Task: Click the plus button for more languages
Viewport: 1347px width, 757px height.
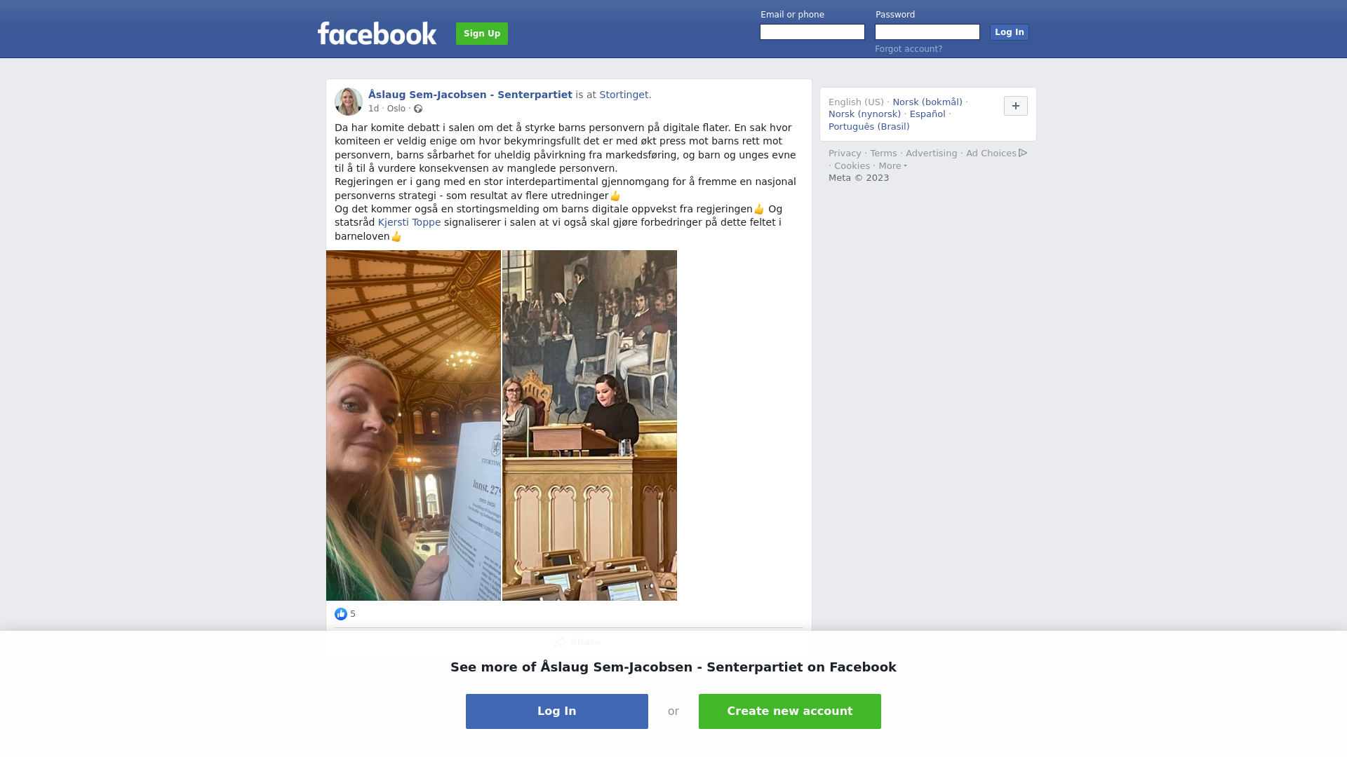Action: (x=1016, y=106)
